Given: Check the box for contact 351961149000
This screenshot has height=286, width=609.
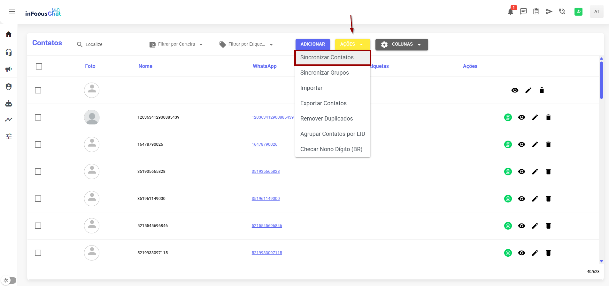Looking at the screenshot, I should click(38, 199).
